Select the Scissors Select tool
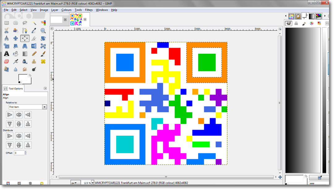The height and width of the screenshot is (190, 334). [6, 31]
